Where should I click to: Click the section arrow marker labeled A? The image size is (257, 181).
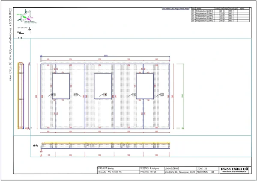pos(19,32)
